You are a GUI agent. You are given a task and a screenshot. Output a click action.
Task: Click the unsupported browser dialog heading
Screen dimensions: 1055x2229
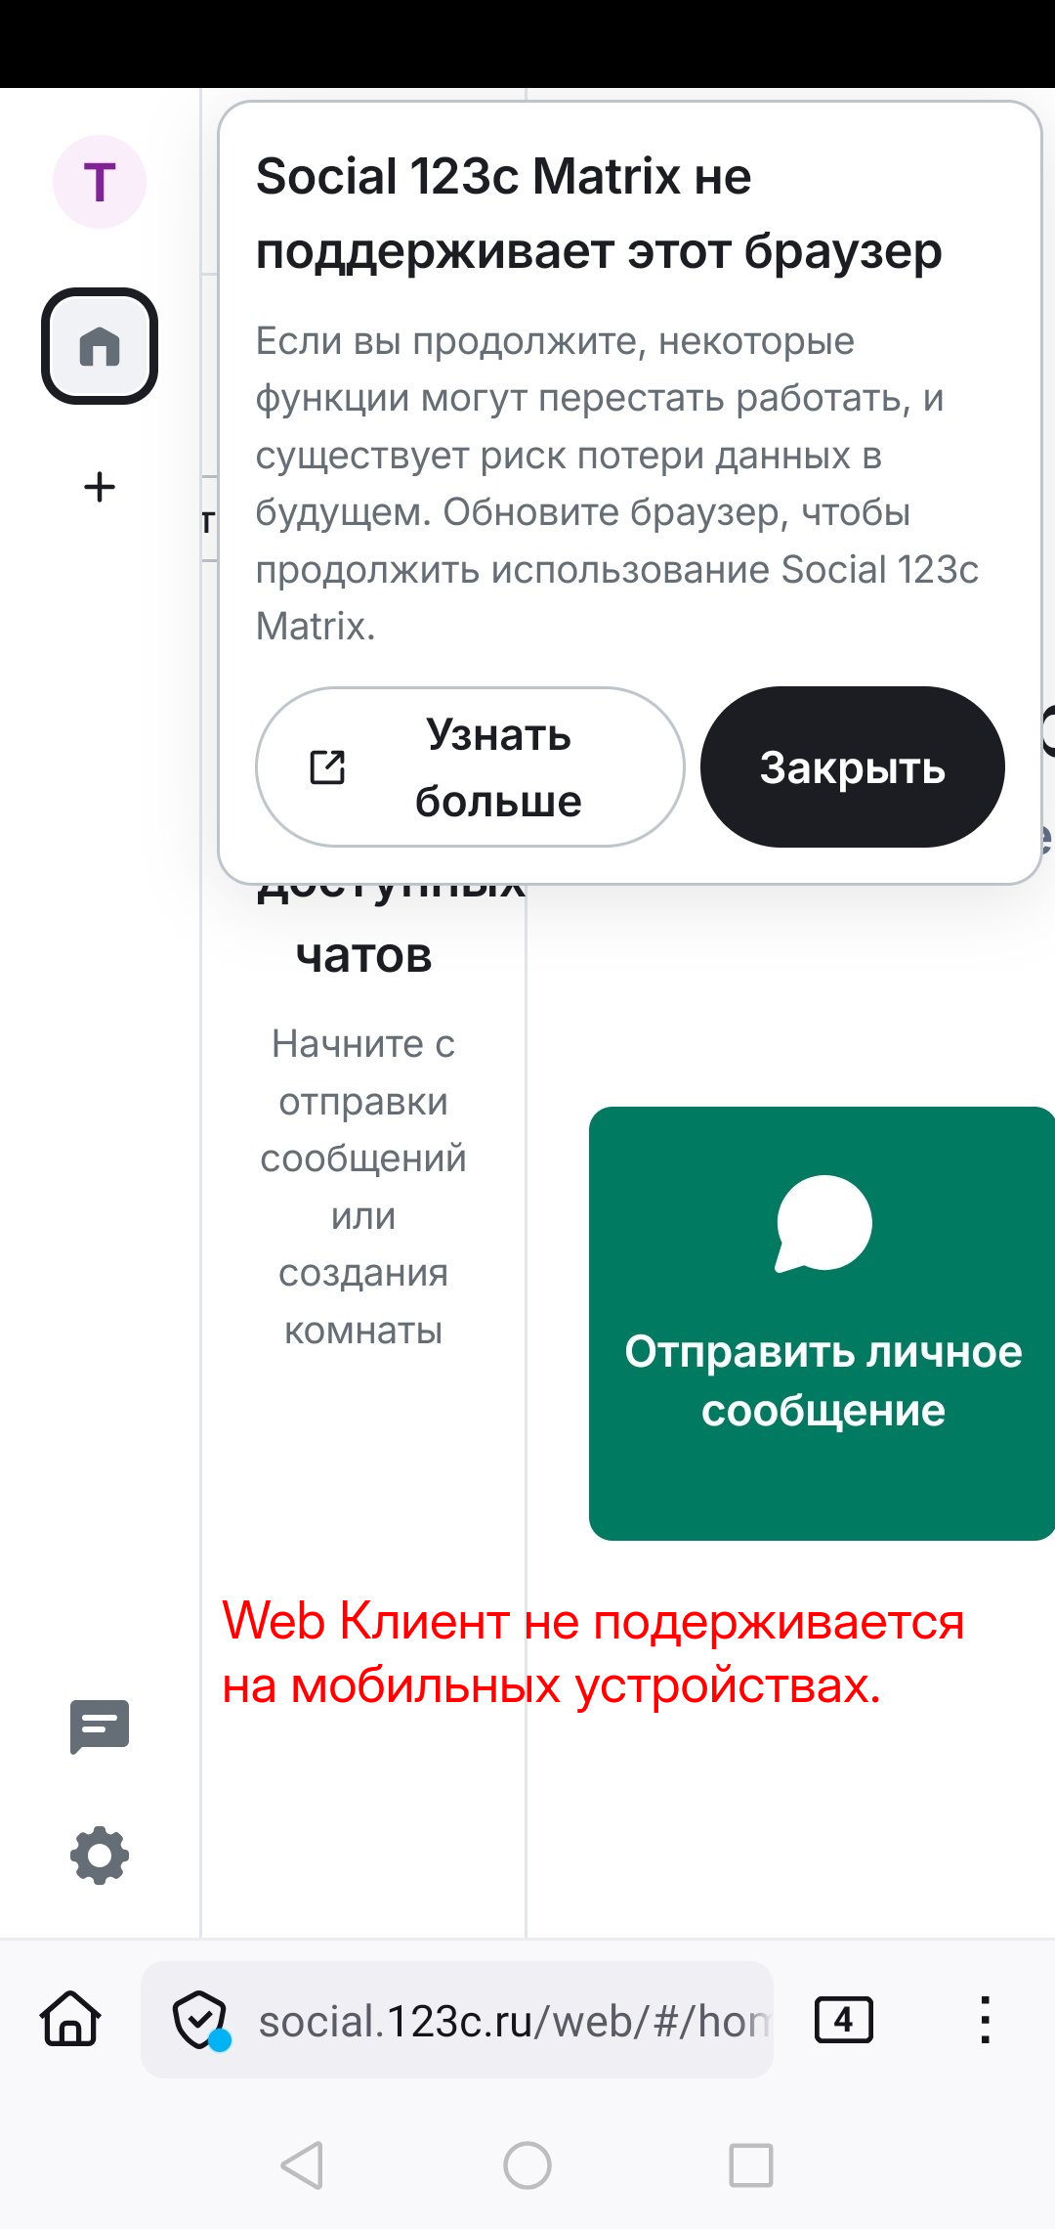(598, 213)
